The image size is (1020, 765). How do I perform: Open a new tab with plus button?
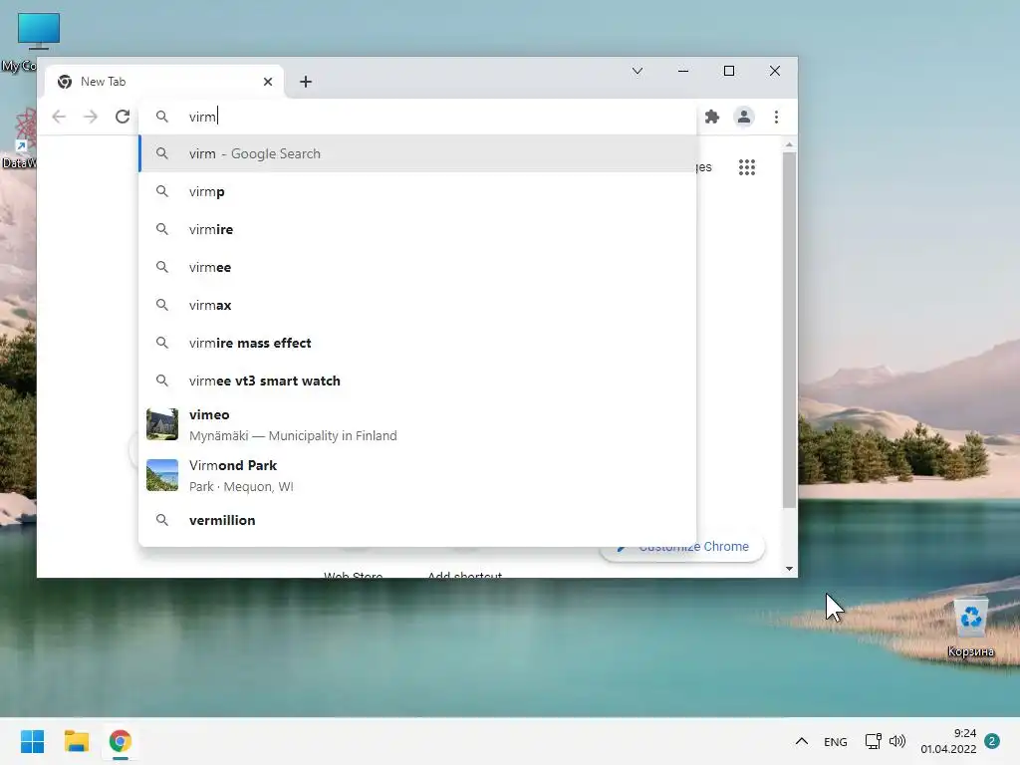(x=306, y=82)
